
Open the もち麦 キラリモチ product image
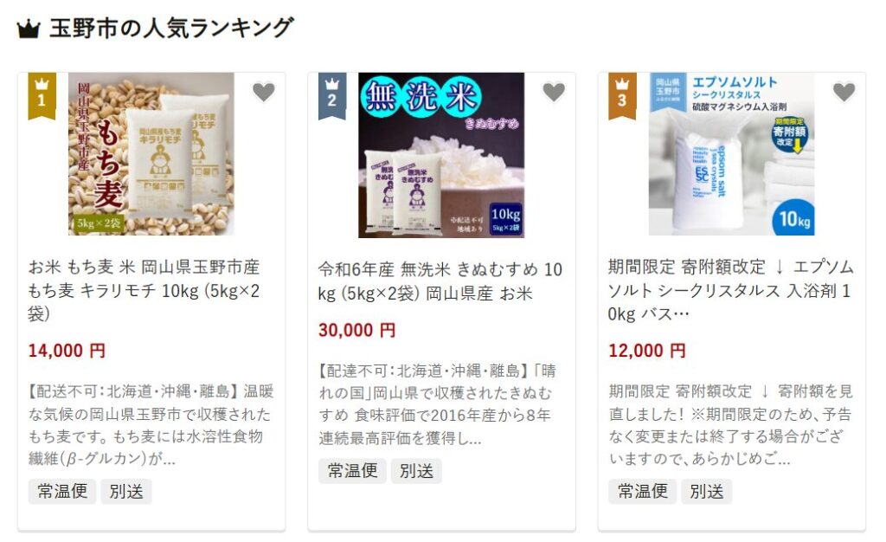(151, 154)
